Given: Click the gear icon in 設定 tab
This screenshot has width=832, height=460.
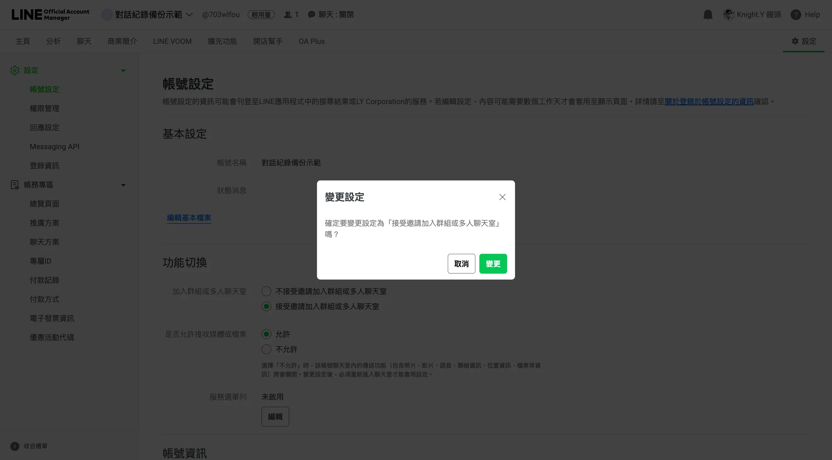Looking at the screenshot, I should click(795, 41).
